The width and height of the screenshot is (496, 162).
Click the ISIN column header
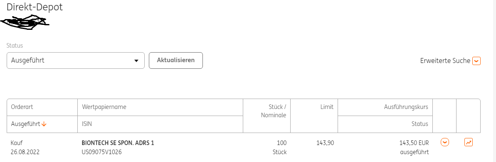click(86, 124)
